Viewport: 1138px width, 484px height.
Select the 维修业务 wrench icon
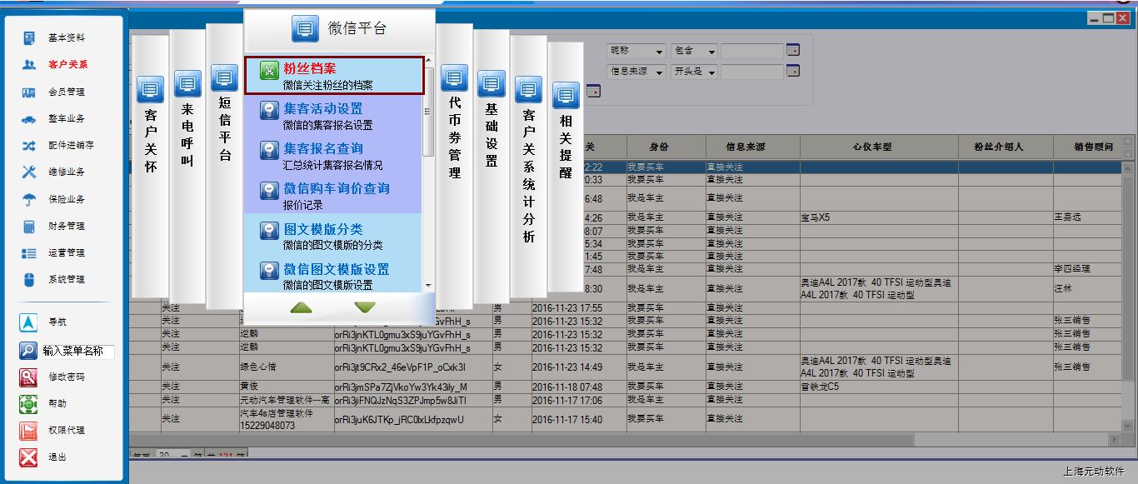click(29, 172)
